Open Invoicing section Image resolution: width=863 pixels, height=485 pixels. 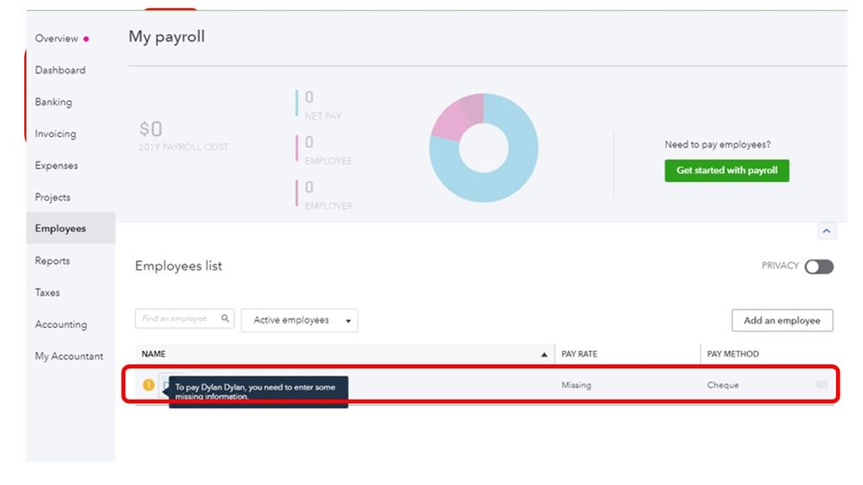coord(55,134)
